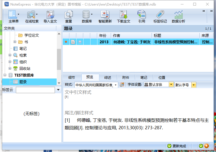Show more toolbar items via first chevron
The width and height of the screenshot is (216, 152).
coord(204,11)
